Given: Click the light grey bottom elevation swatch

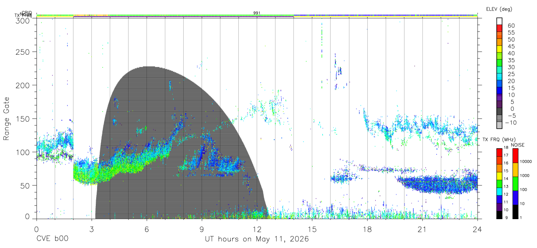Looking at the screenshot, I should tap(499, 126).
